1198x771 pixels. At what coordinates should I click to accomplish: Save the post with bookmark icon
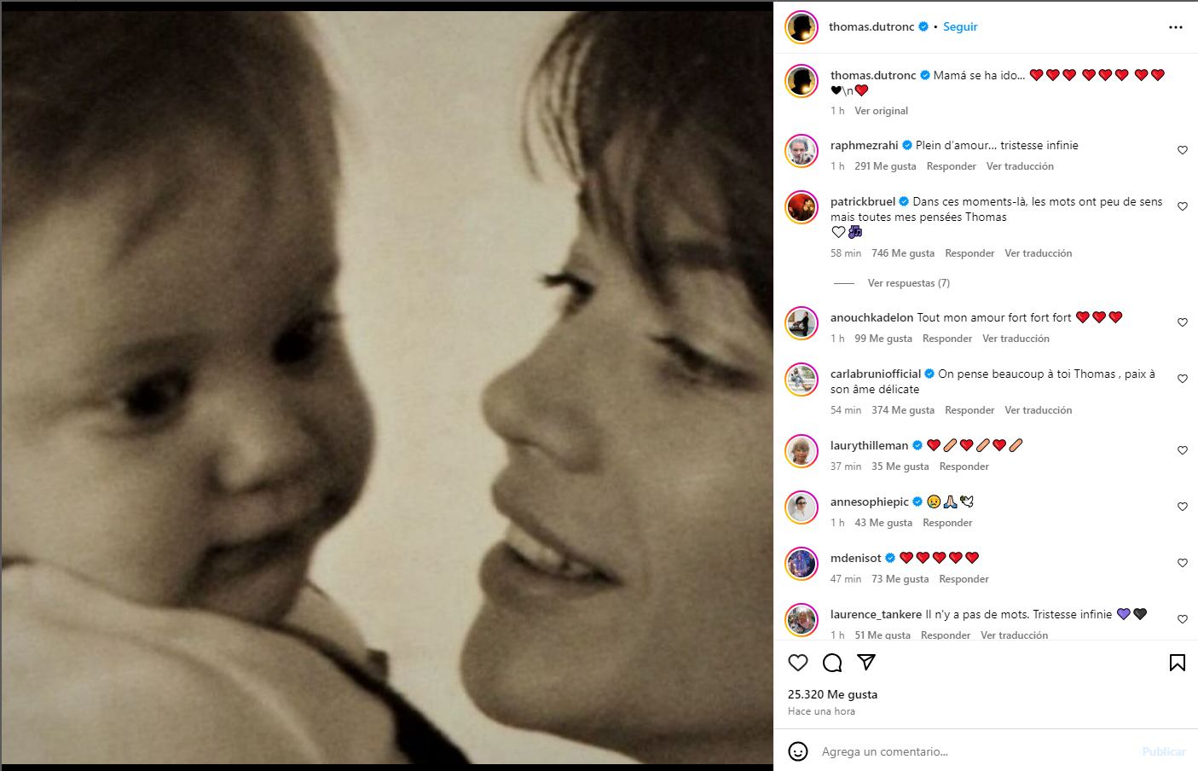[x=1178, y=663]
